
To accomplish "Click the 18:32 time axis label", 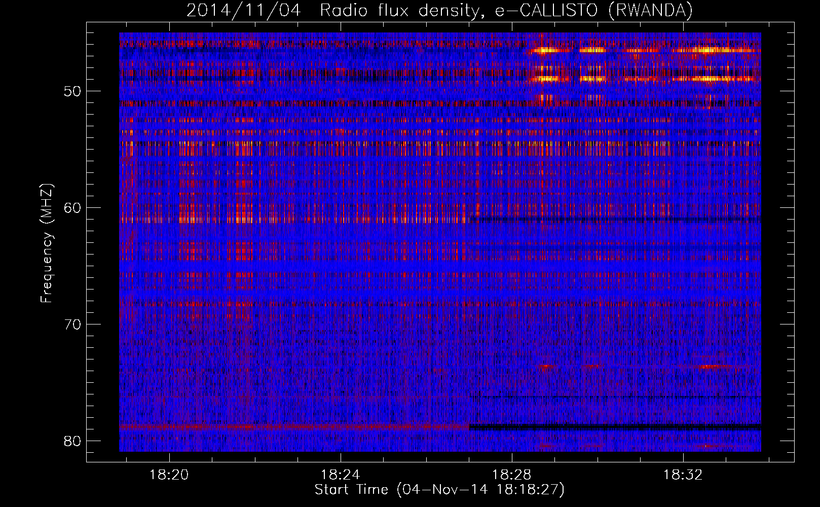I will point(683,475).
